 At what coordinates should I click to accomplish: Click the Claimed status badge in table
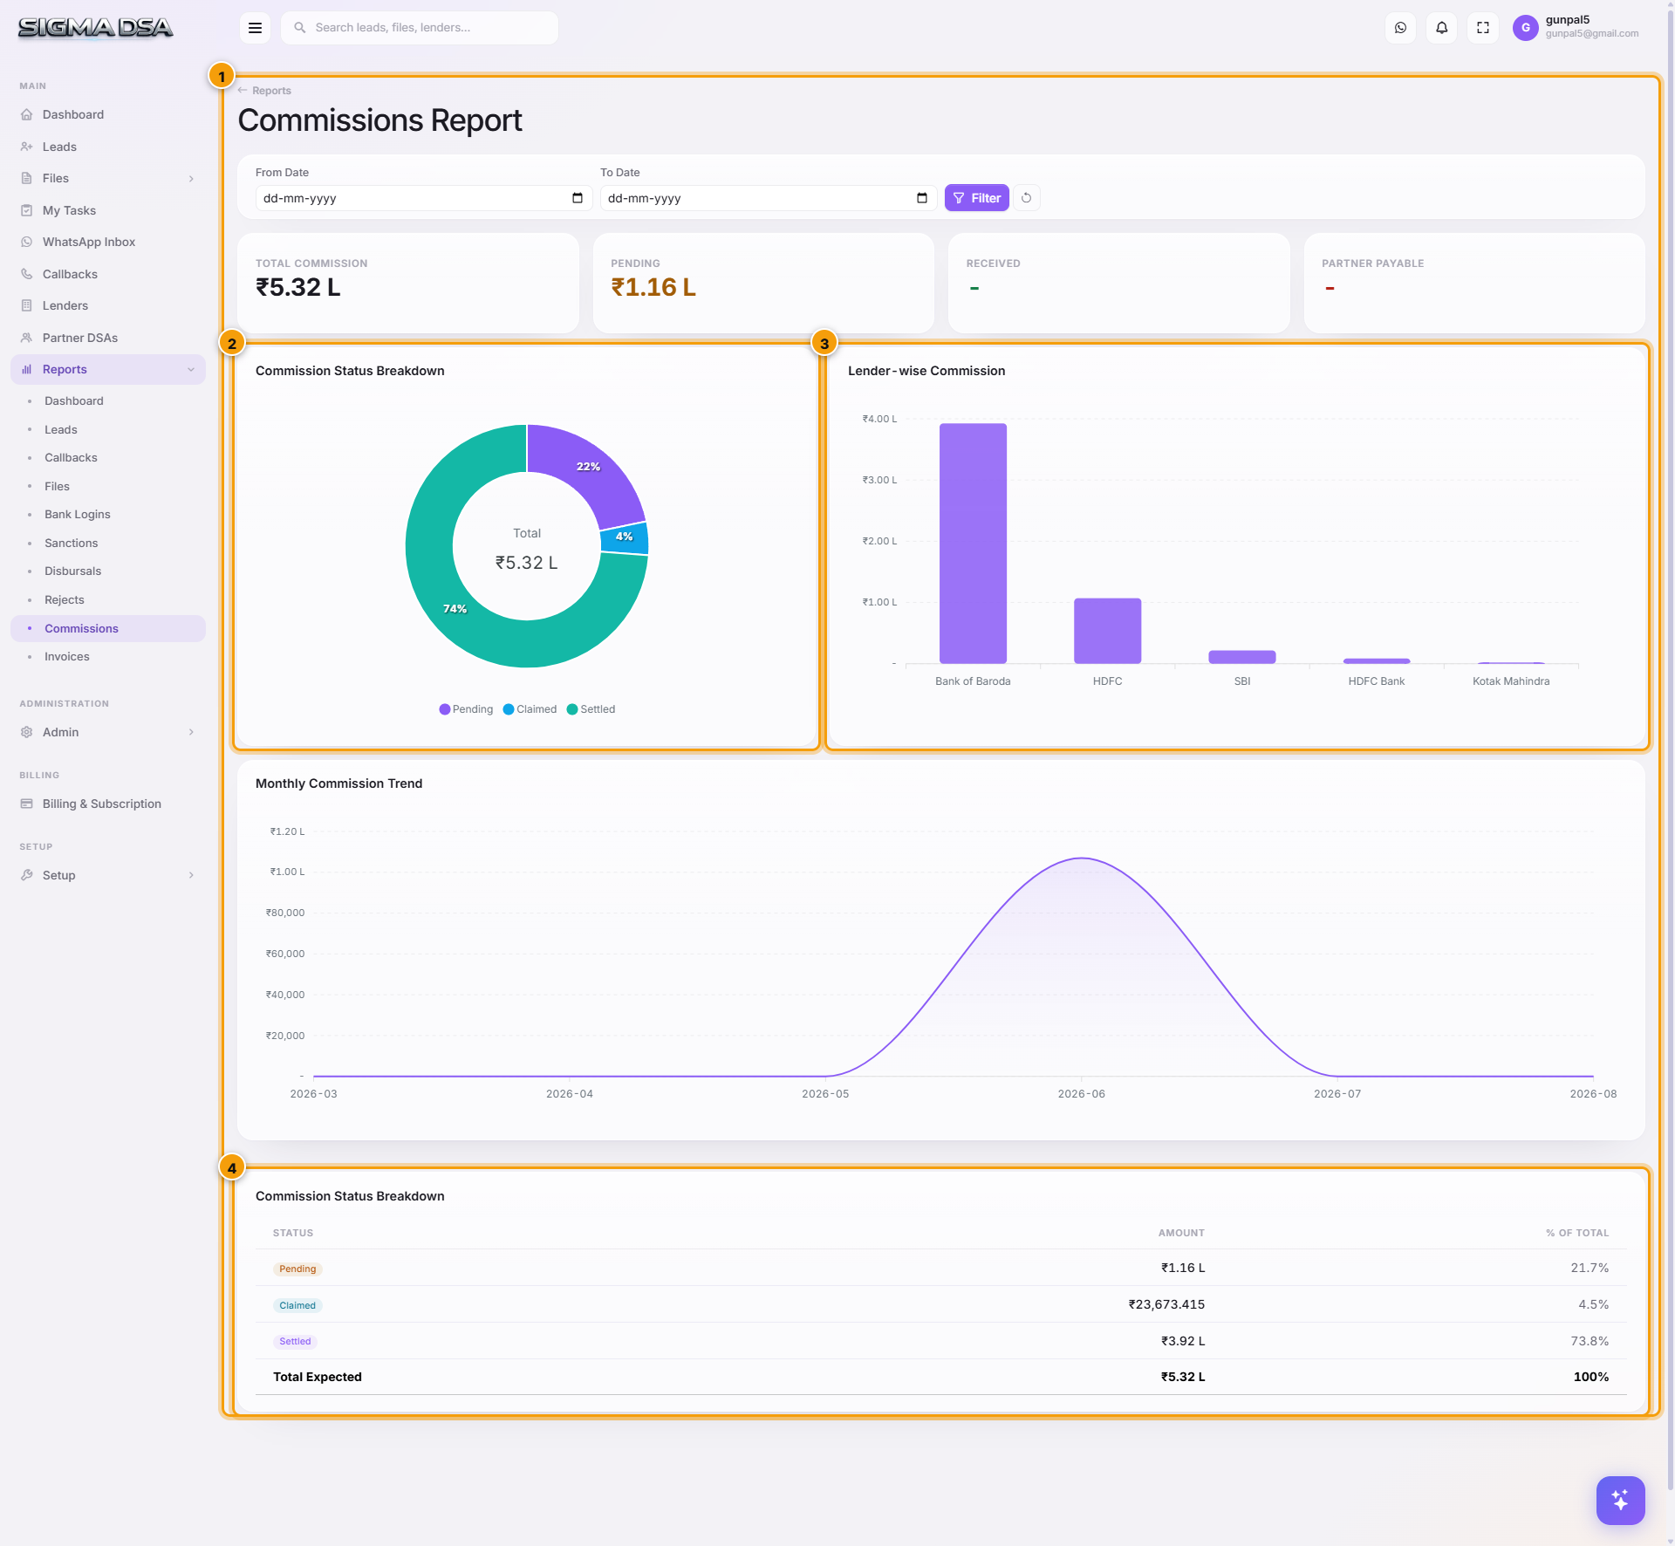[297, 1305]
